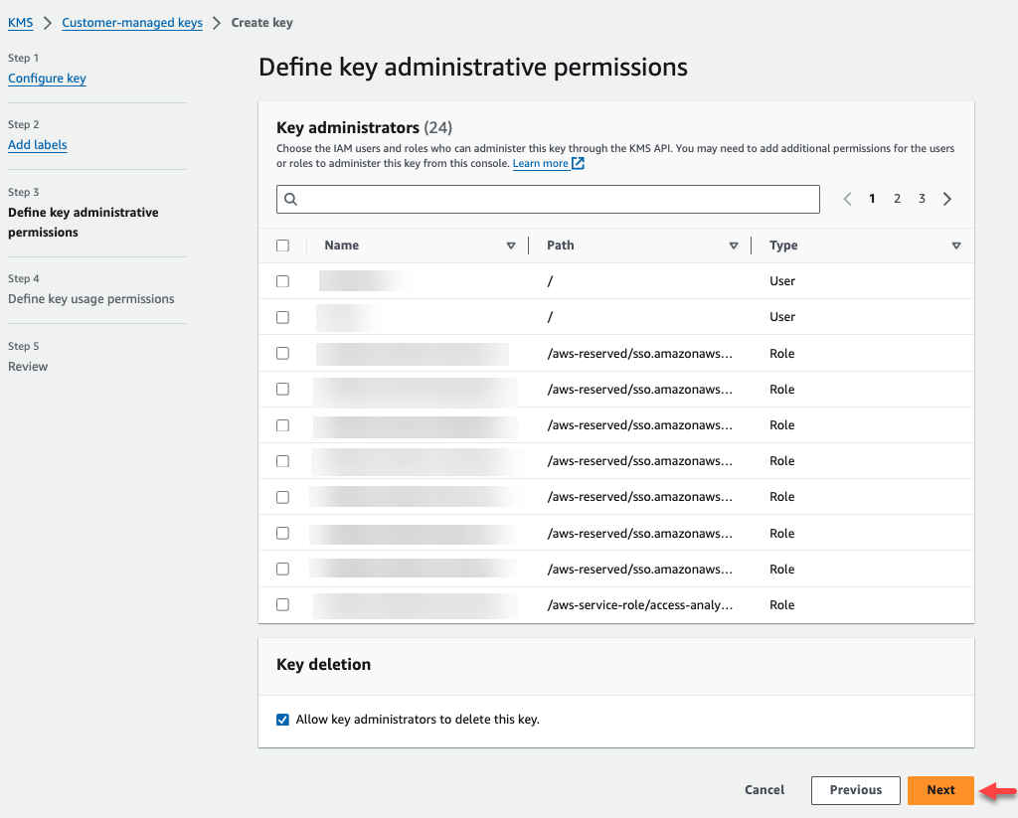
Task: Go to page 2 of results
Action: (898, 199)
